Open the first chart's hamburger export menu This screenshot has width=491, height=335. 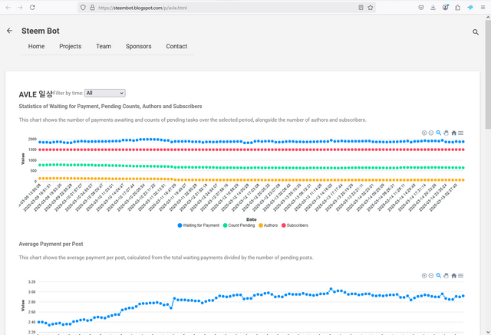461,133
